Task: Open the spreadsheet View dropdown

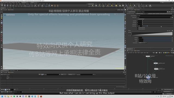Action: tap(64, 74)
